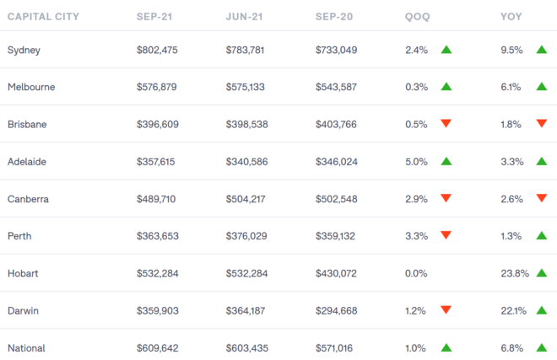Click the National Jun-21 value $603,435
Screen dimensions: 557x360
click(x=246, y=347)
